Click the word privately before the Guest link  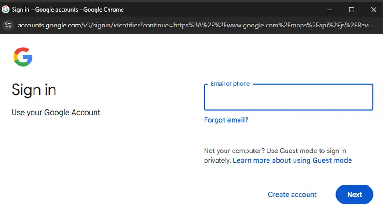click(218, 160)
